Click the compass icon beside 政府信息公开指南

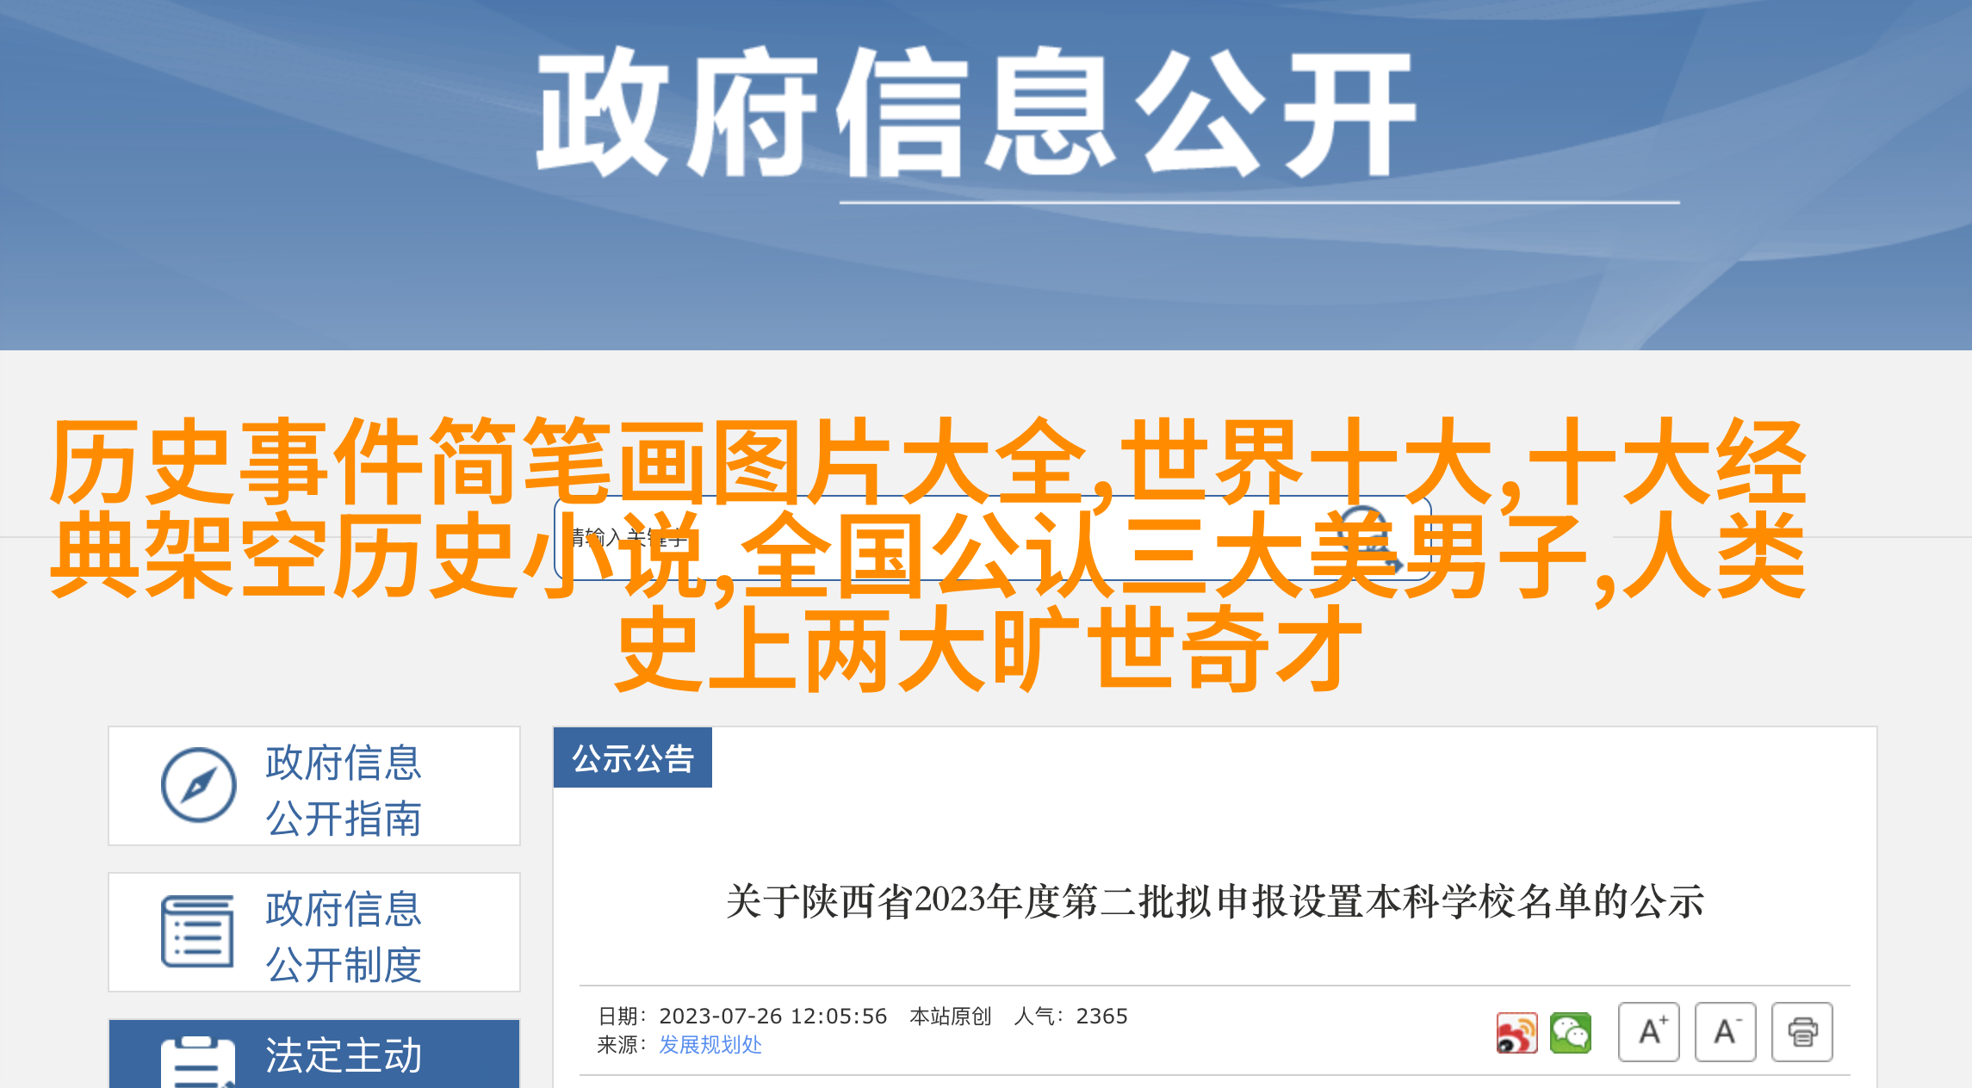coord(199,785)
